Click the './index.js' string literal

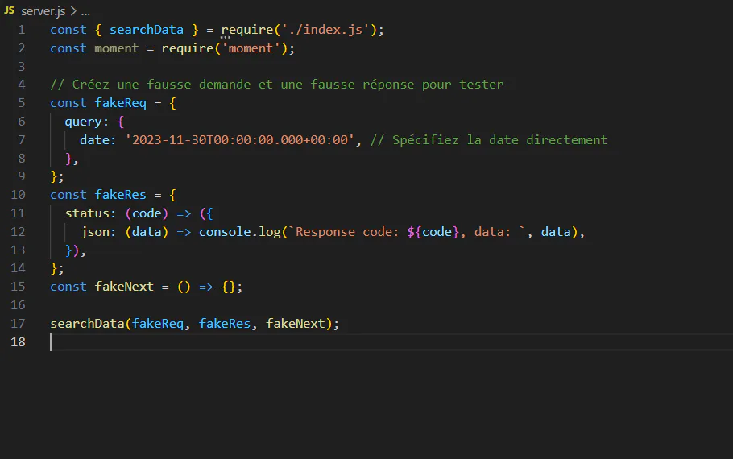click(x=326, y=30)
